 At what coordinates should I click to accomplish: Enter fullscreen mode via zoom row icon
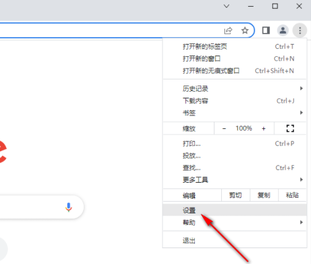click(x=290, y=128)
